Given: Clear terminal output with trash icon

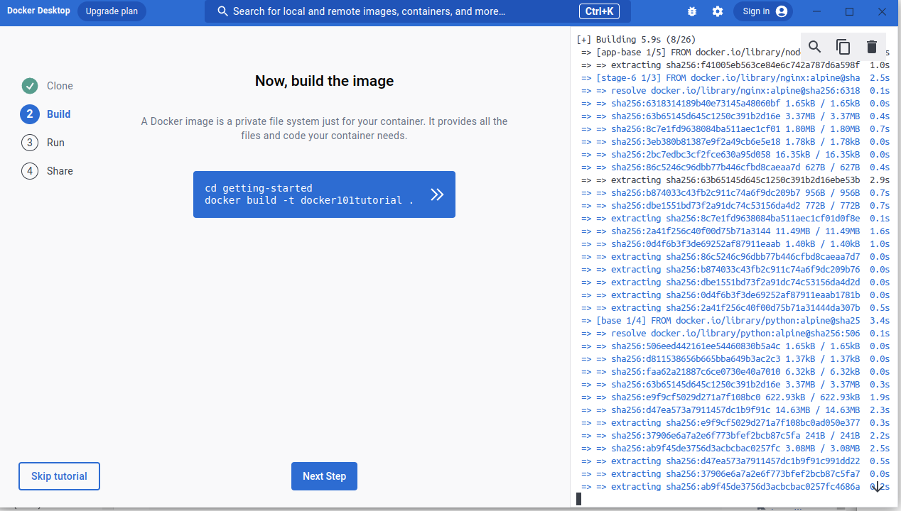Looking at the screenshot, I should point(872,47).
